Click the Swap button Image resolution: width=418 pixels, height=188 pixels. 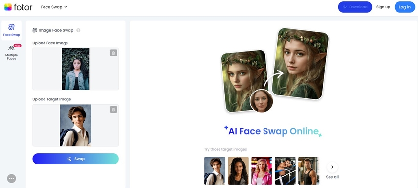click(75, 159)
